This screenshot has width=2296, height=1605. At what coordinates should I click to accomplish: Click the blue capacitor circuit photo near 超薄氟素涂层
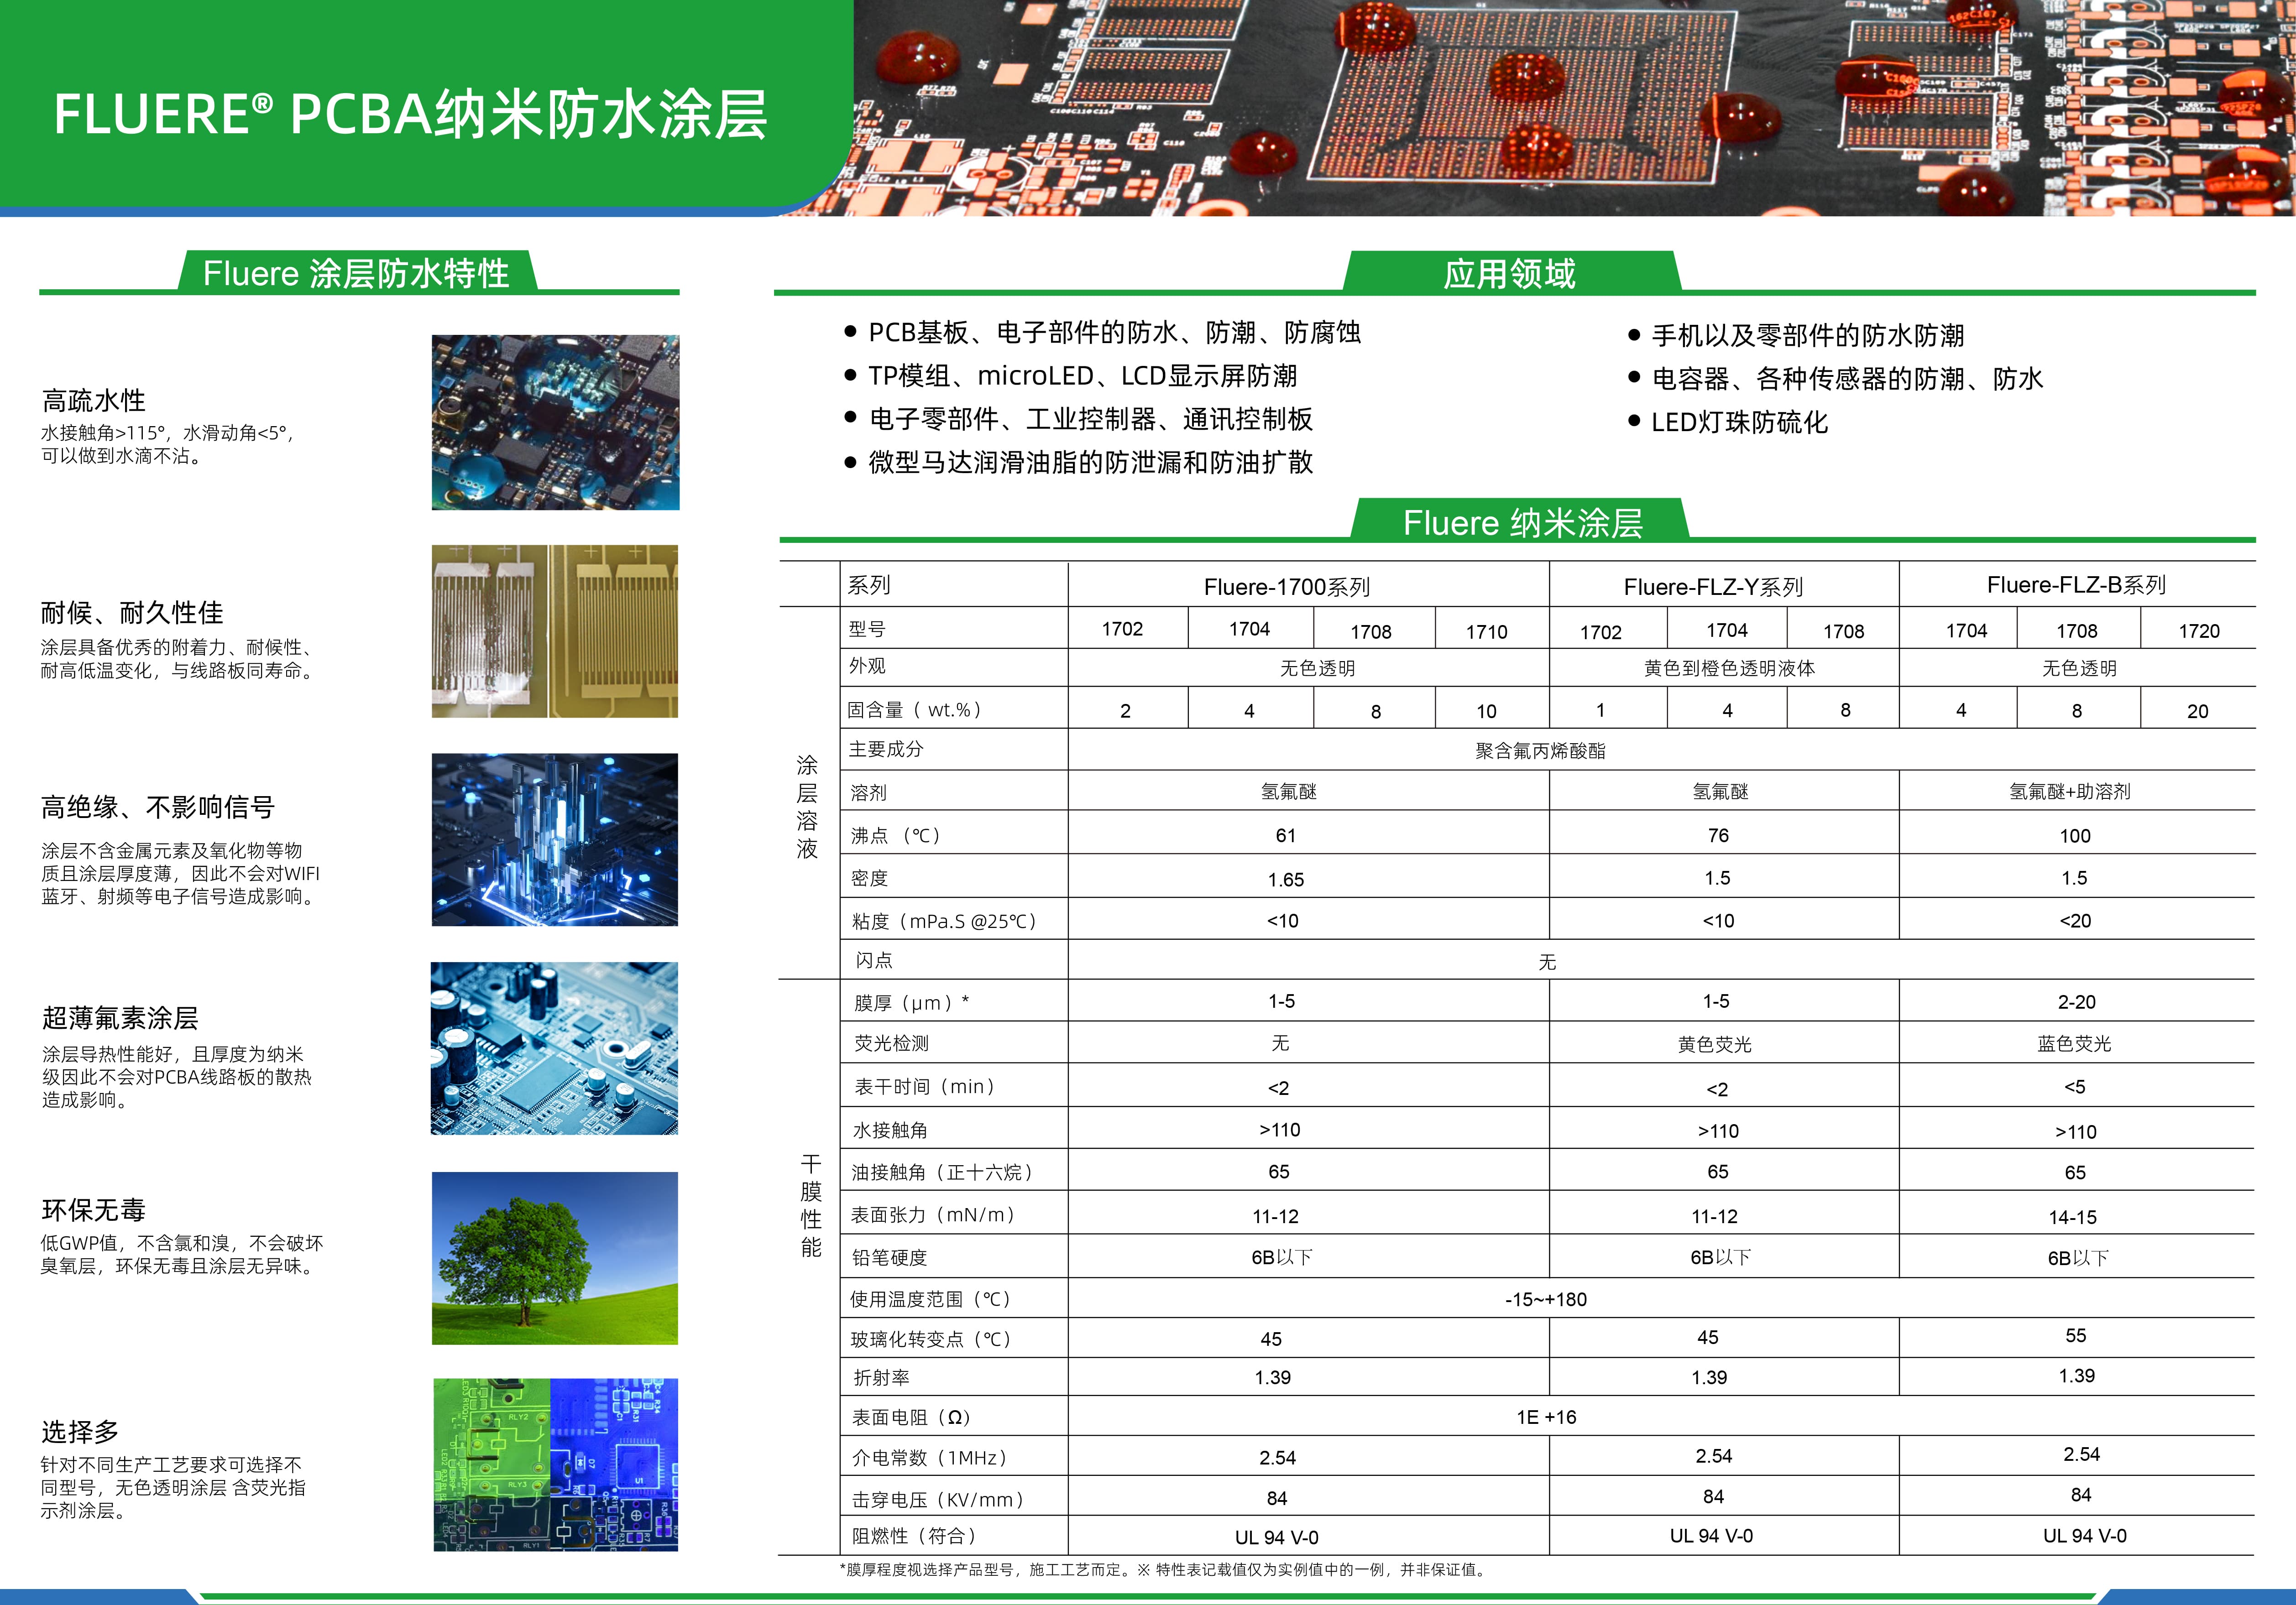click(556, 1043)
